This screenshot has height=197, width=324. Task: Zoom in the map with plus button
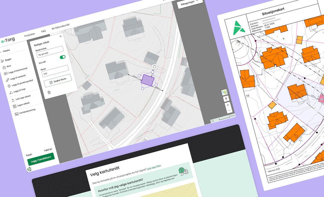[x=228, y=105]
